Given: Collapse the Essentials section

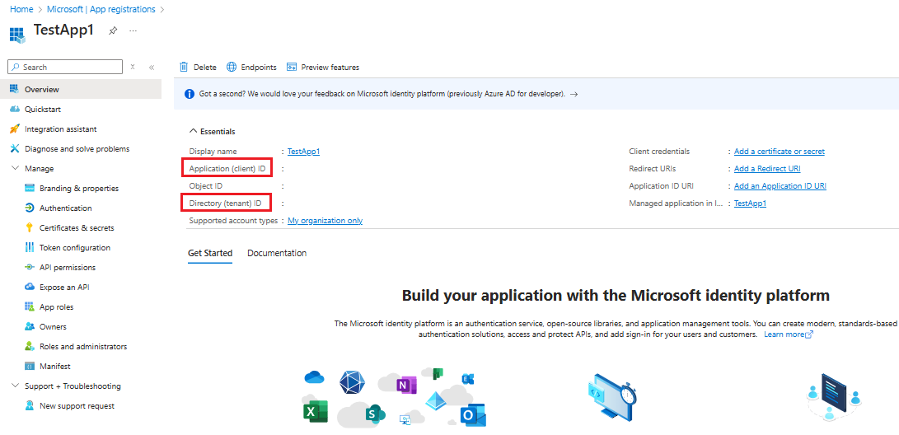Looking at the screenshot, I should click(x=193, y=131).
